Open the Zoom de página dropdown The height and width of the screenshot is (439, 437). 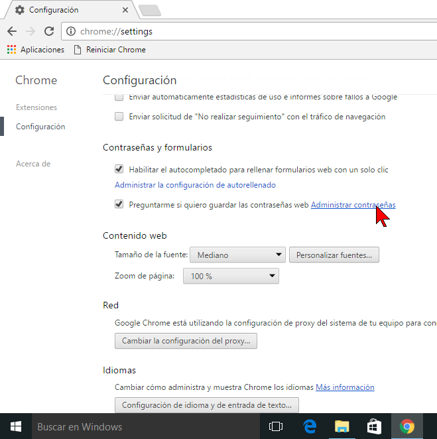click(x=231, y=276)
